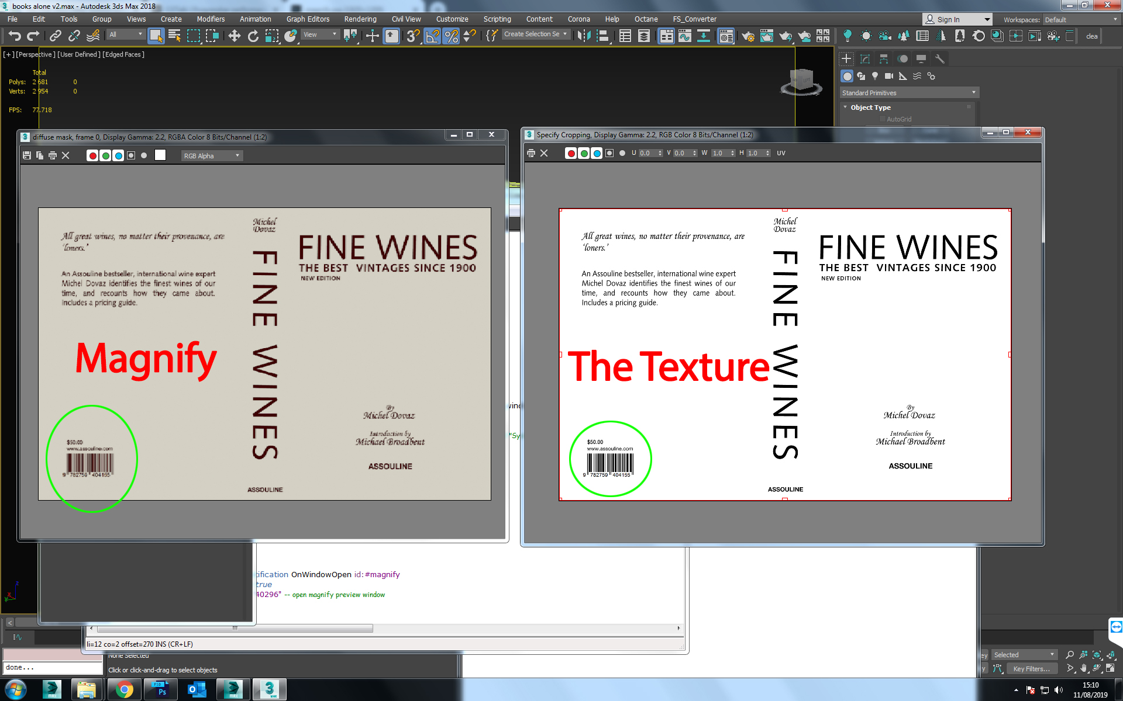Select the Shapes category icon in Create panel
This screenshot has height=701, width=1123.
[x=861, y=76]
